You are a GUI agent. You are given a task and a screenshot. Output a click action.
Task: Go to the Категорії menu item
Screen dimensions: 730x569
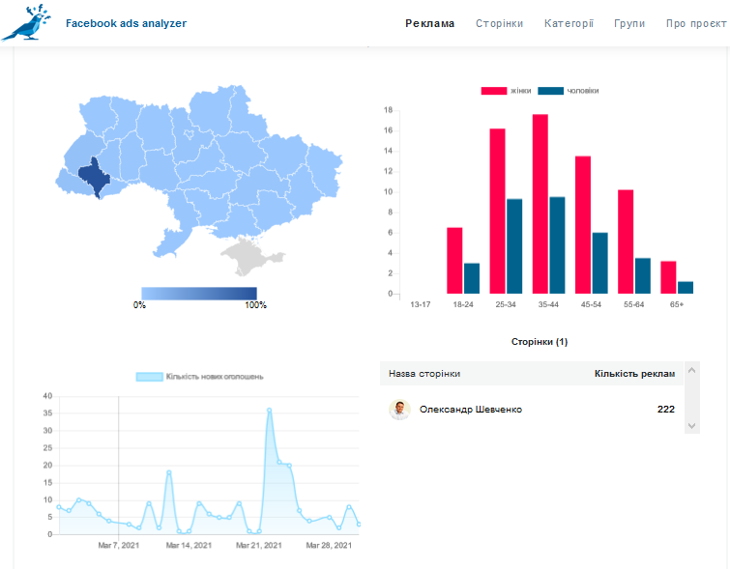pos(569,23)
